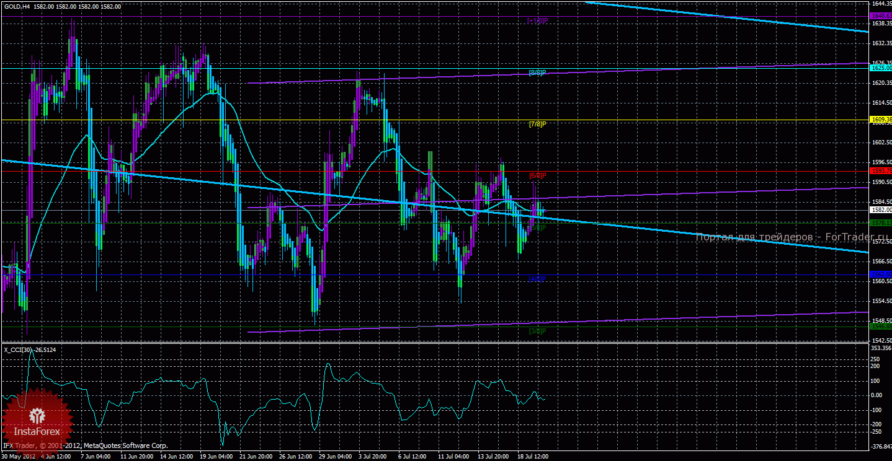The image size is (892, 461).
Task: Click the 14 Jun 12:00 time label
Action: point(176,457)
